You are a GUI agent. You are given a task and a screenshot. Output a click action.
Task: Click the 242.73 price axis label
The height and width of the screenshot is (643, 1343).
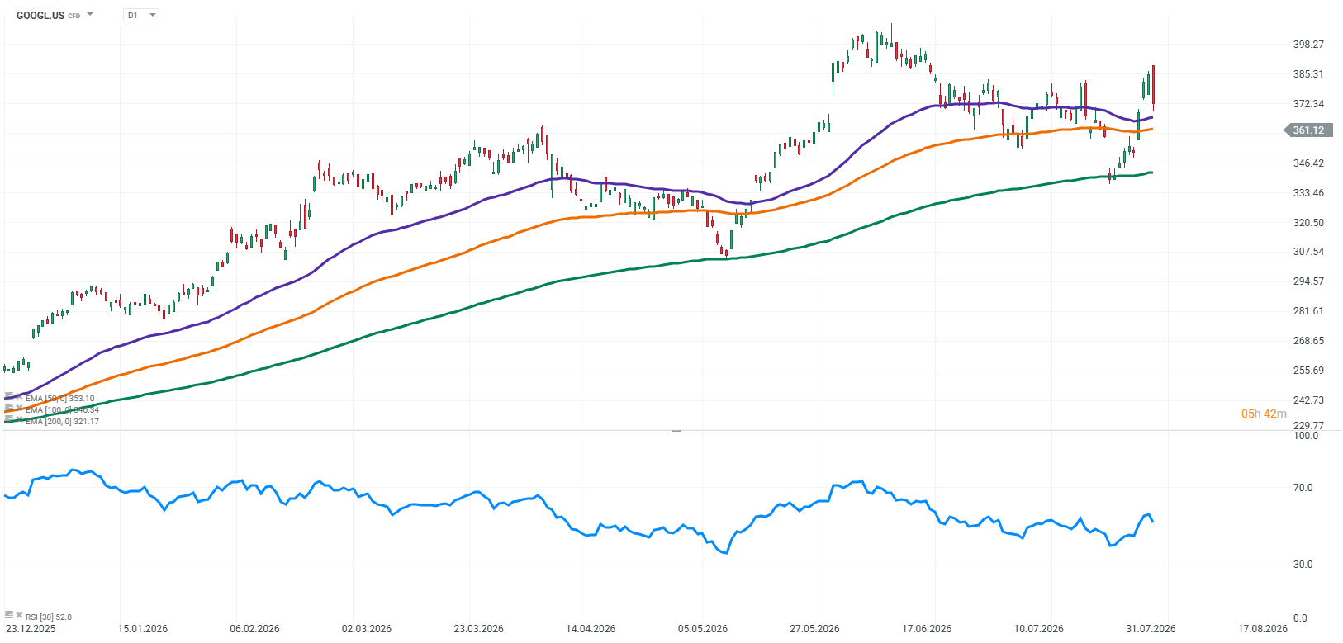click(x=1308, y=400)
